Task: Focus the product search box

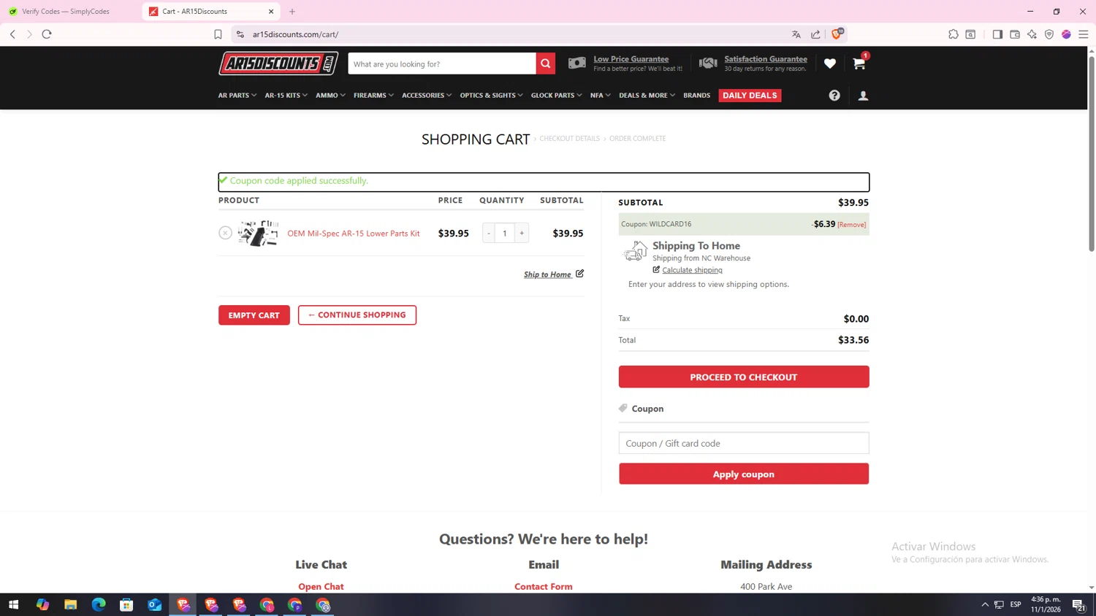Action: (x=442, y=63)
